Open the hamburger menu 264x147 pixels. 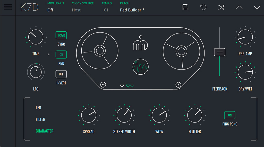point(8,7)
